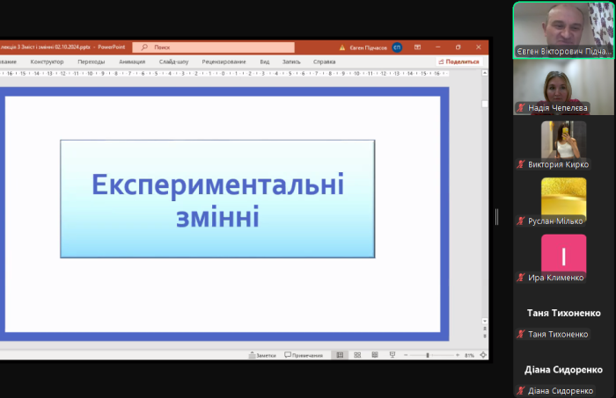Open the Запись ribbon tab
Image resolution: width=616 pixels, height=398 pixels.
point(291,62)
